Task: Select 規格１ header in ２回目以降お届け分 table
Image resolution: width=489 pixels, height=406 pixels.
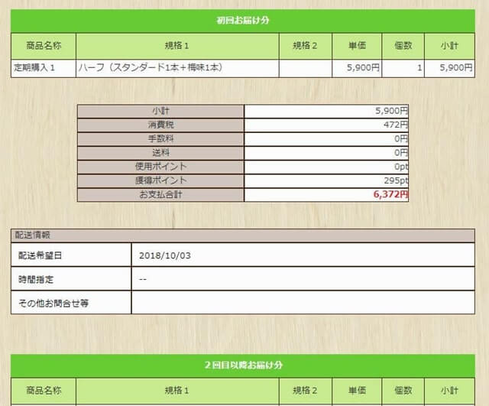Action: (x=177, y=391)
